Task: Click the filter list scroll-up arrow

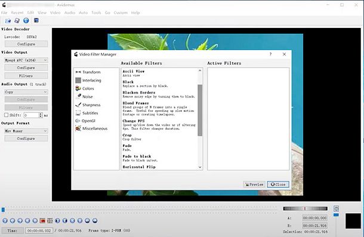Action: point(200,70)
